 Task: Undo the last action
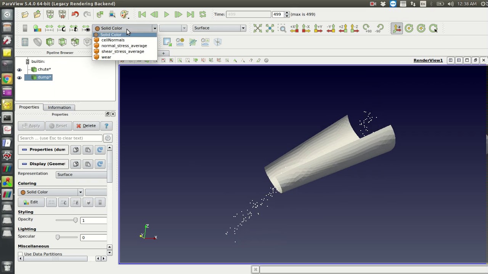75,14
